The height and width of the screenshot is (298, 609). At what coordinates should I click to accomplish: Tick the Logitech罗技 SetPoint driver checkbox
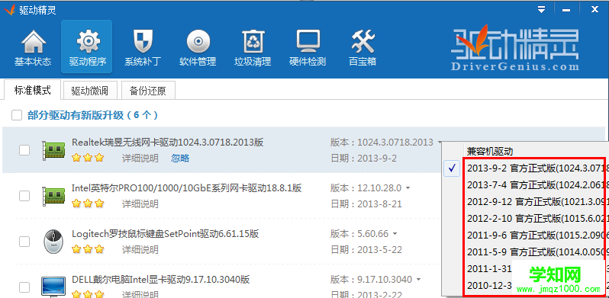[x=24, y=242]
